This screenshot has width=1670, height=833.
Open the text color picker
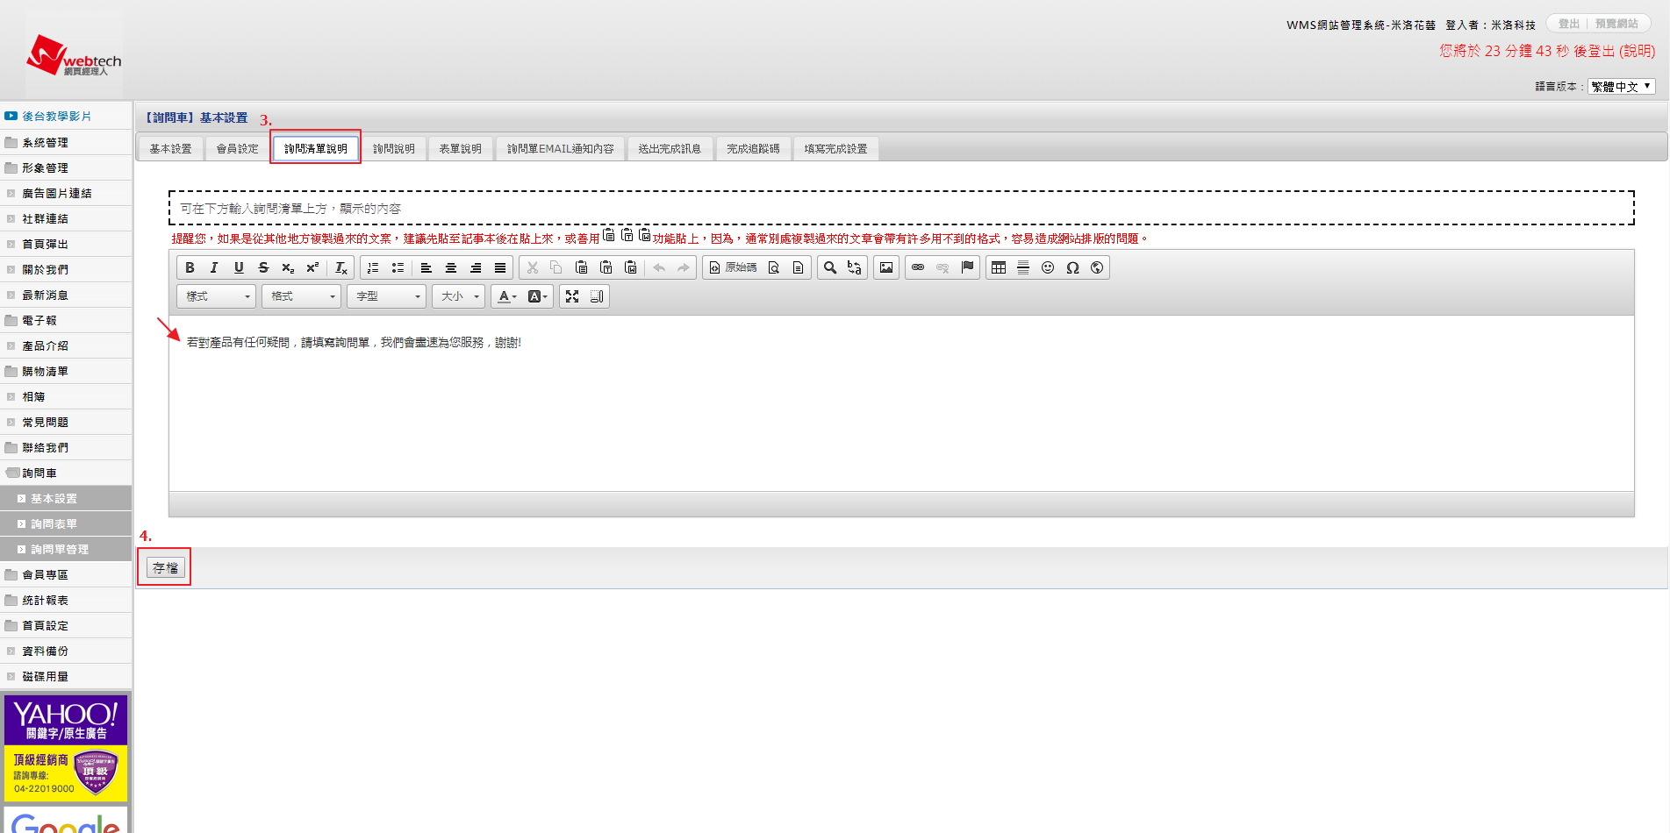pos(506,296)
